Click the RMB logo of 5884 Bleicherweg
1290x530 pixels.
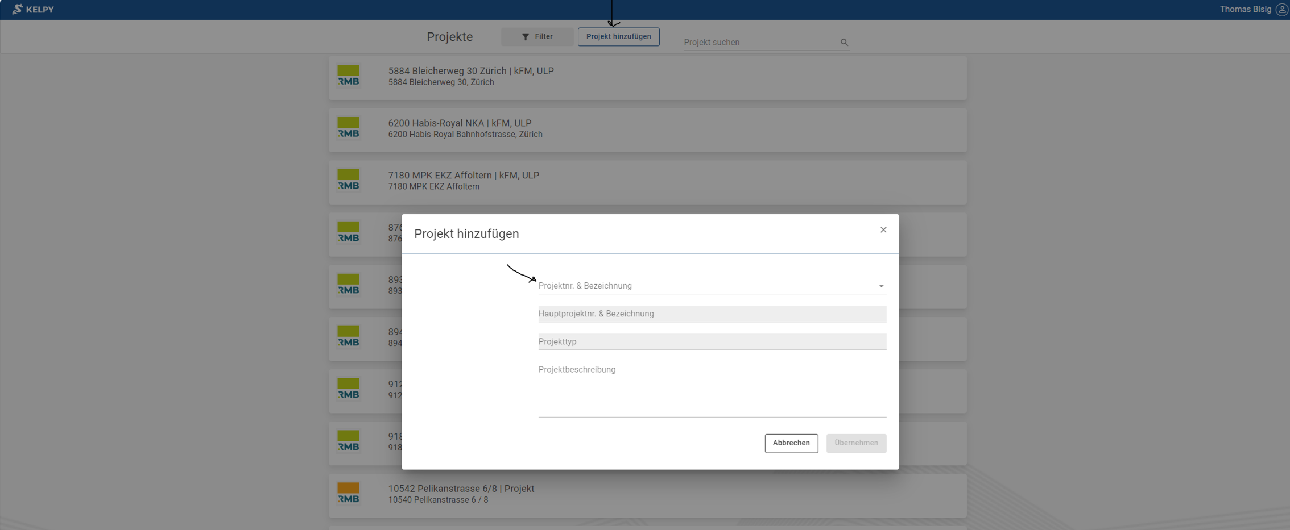tap(348, 76)
